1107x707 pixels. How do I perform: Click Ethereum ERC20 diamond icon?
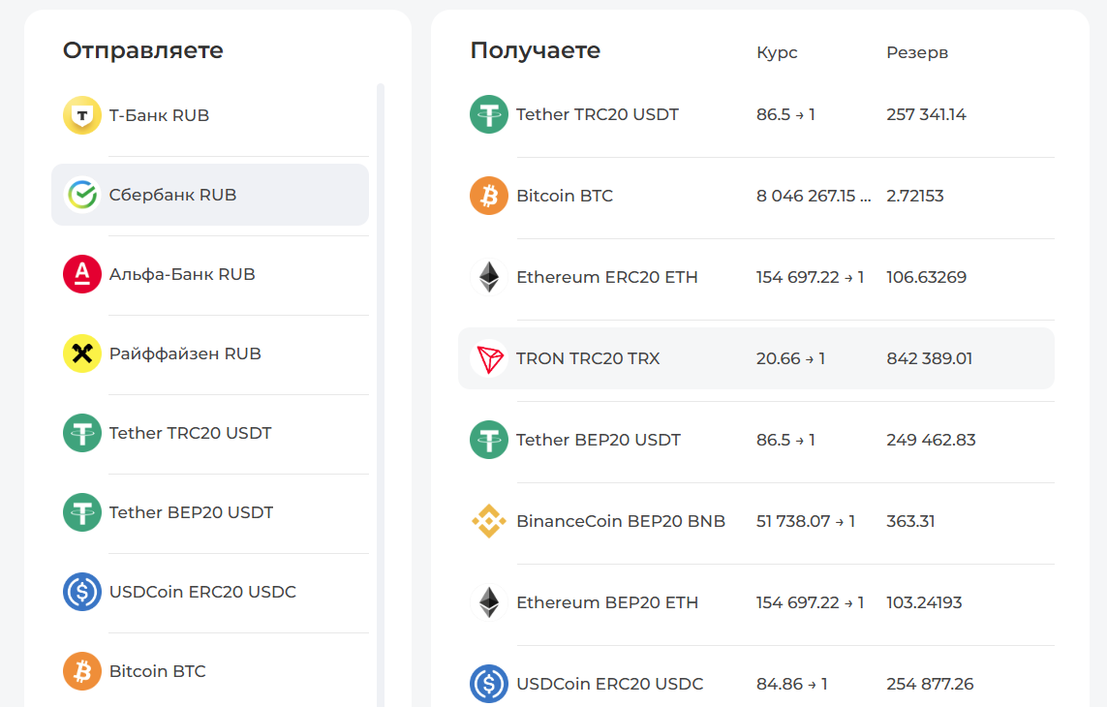[489, 277]
